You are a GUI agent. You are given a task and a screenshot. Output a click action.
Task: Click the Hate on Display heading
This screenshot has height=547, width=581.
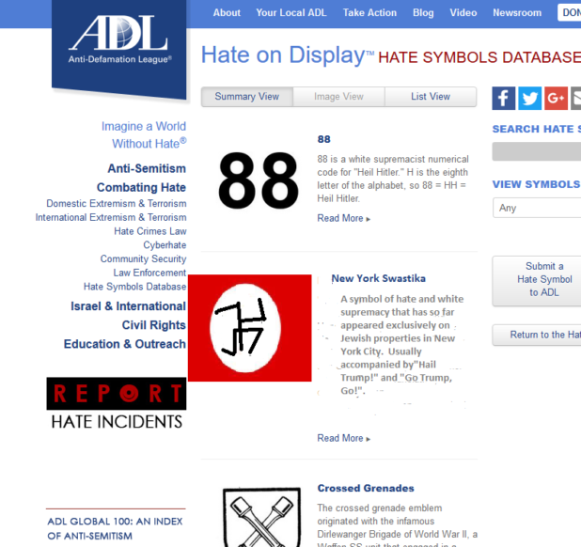288,55
